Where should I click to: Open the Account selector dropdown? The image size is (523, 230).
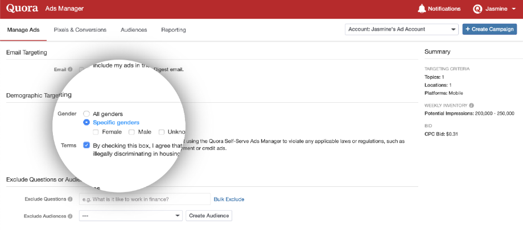[x=401, y=30]
